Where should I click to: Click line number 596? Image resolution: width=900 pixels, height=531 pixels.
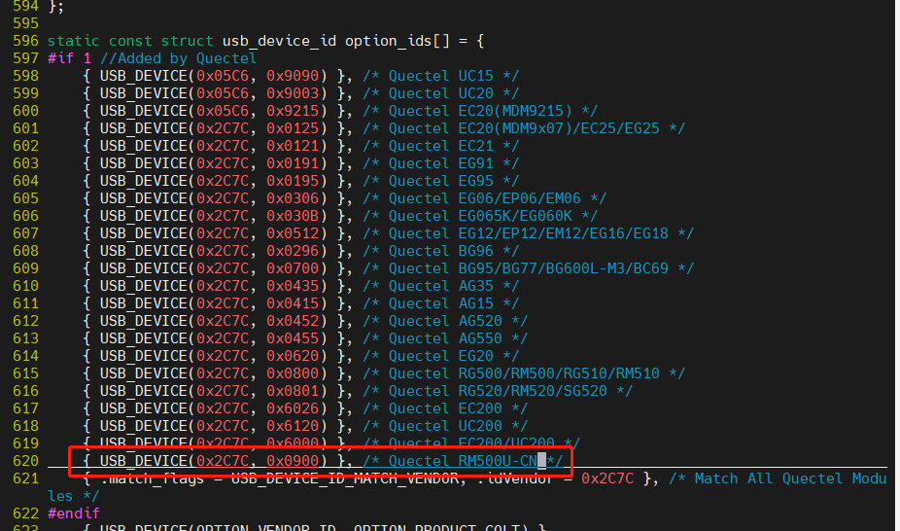pos(26,41)
